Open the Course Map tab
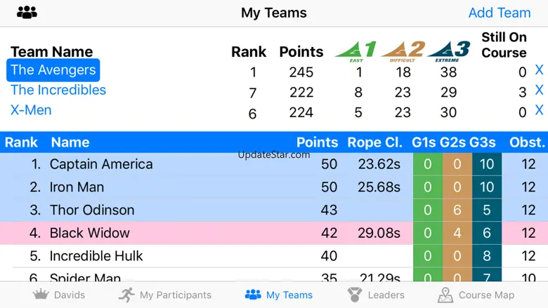The height and width of the screenshot is (308, 548). coord(476,295)
